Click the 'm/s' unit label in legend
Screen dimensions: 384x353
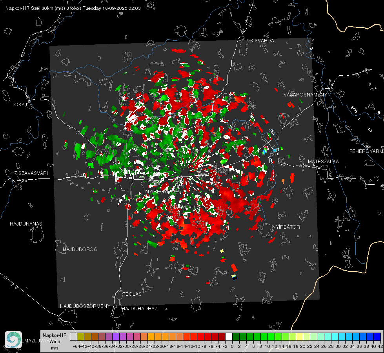click(55, 348)
